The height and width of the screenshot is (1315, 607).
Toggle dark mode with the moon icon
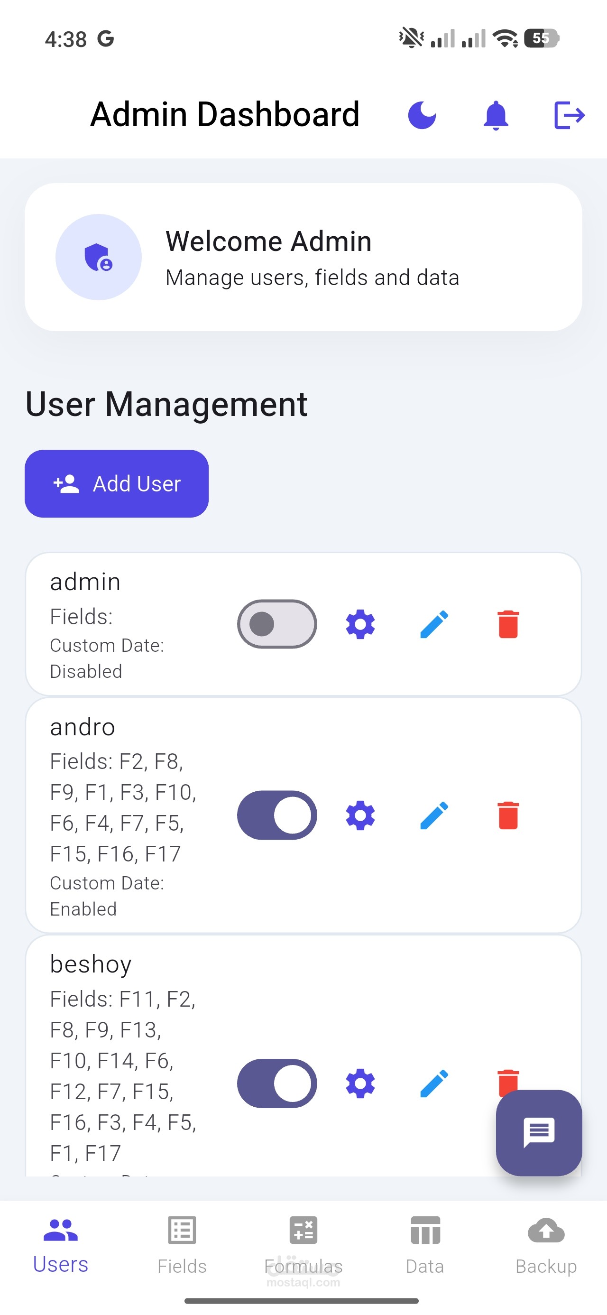pos(422,115)
